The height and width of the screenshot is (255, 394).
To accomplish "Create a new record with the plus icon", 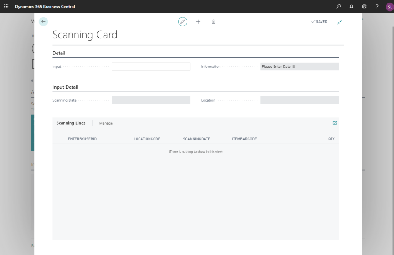I will (198, 21).
